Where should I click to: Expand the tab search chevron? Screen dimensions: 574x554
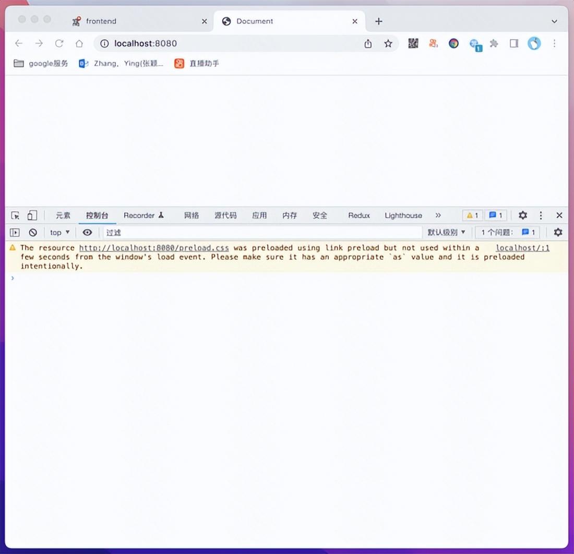pyautogui.click(x=554, y=21)
